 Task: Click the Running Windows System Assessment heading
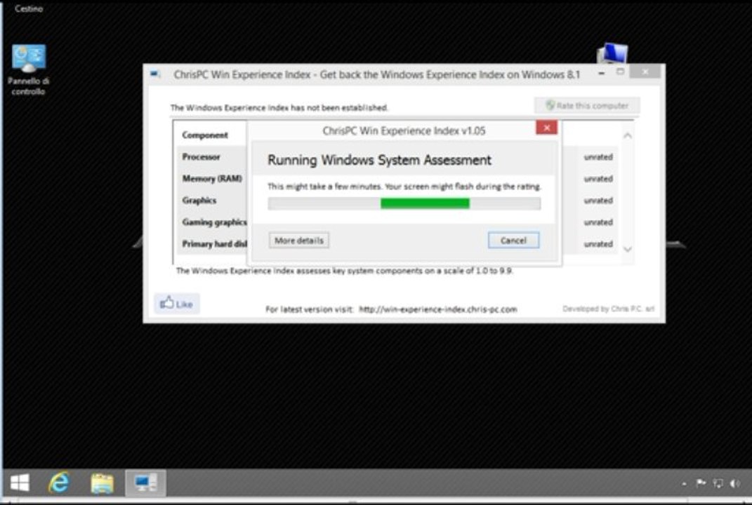point(379,160)
